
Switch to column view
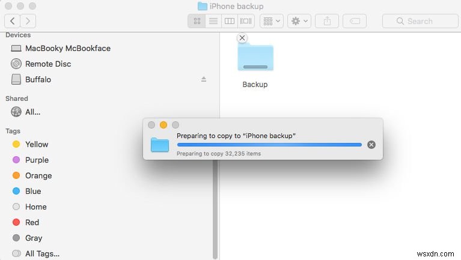230,21
